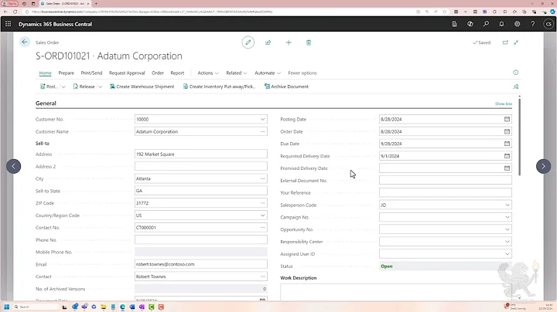Open the Due Date calendar picker
557x312 pixels.
pos(507,144)
